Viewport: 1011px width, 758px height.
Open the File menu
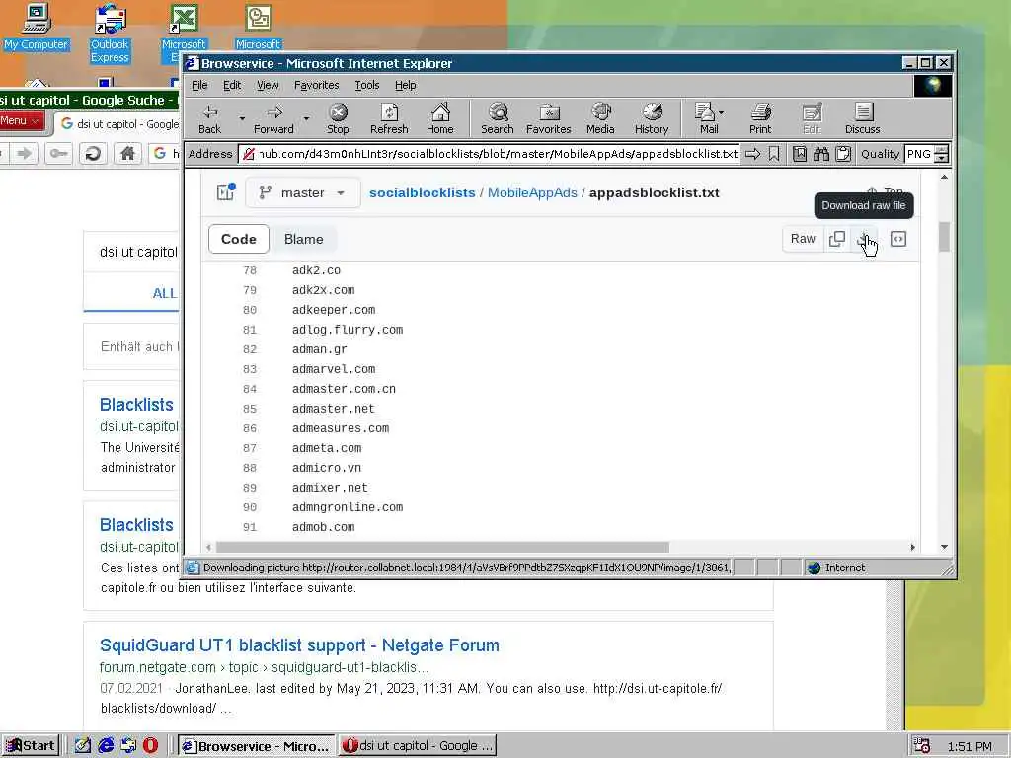pos(199,85)
